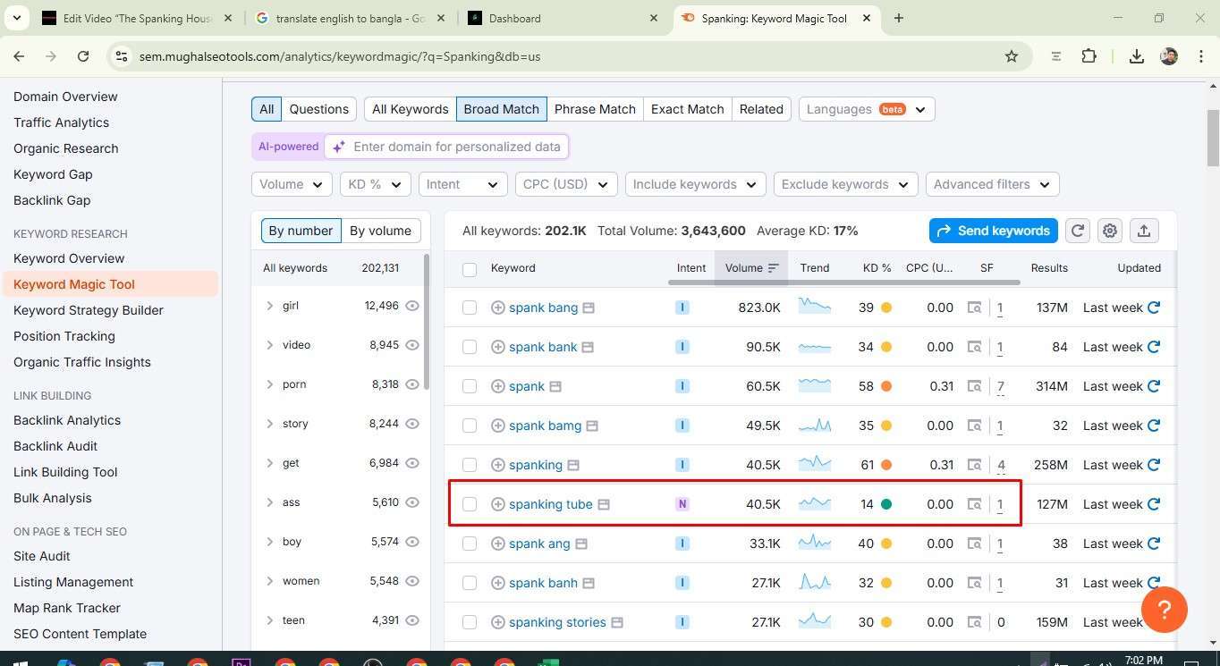This screenshot has height=666, width=1220.
Task: Click the export upload icon
Action: point(1143,231)
